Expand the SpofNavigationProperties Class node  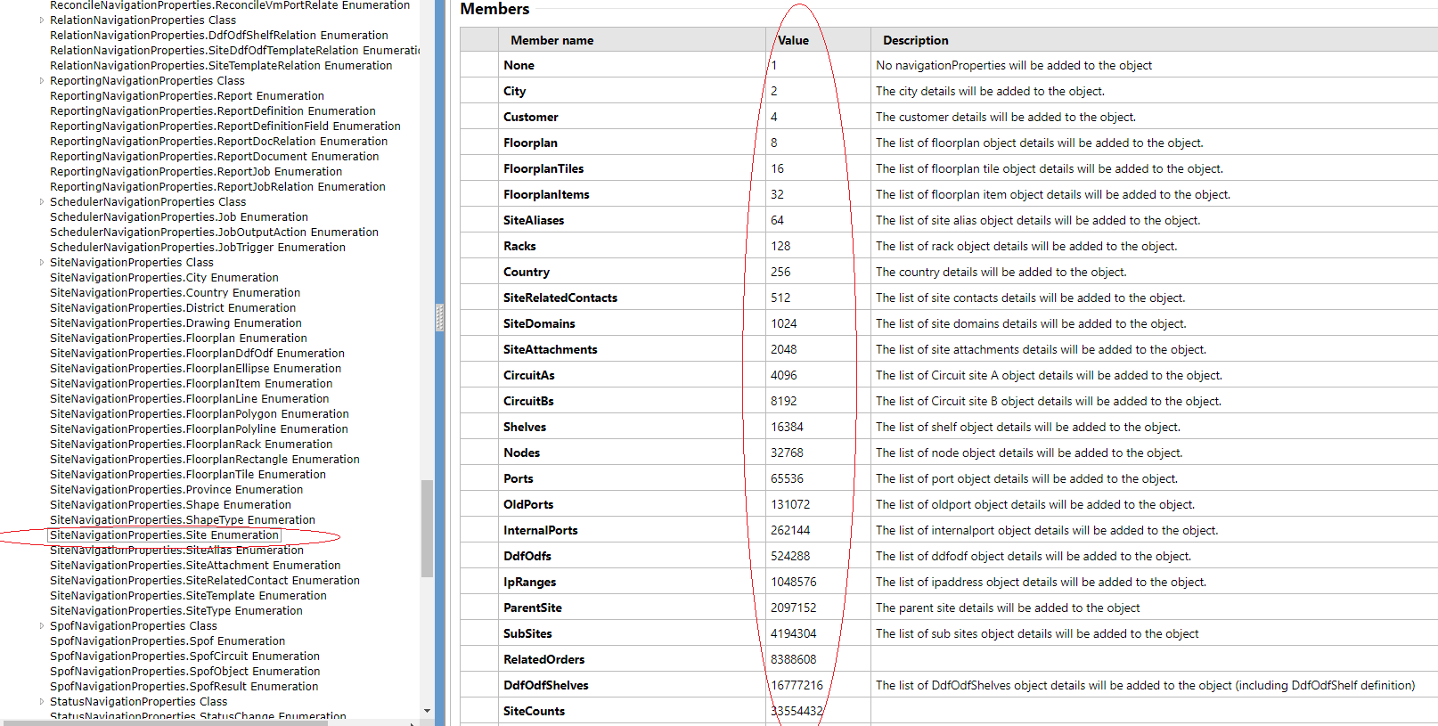click(x=42, y=625)
